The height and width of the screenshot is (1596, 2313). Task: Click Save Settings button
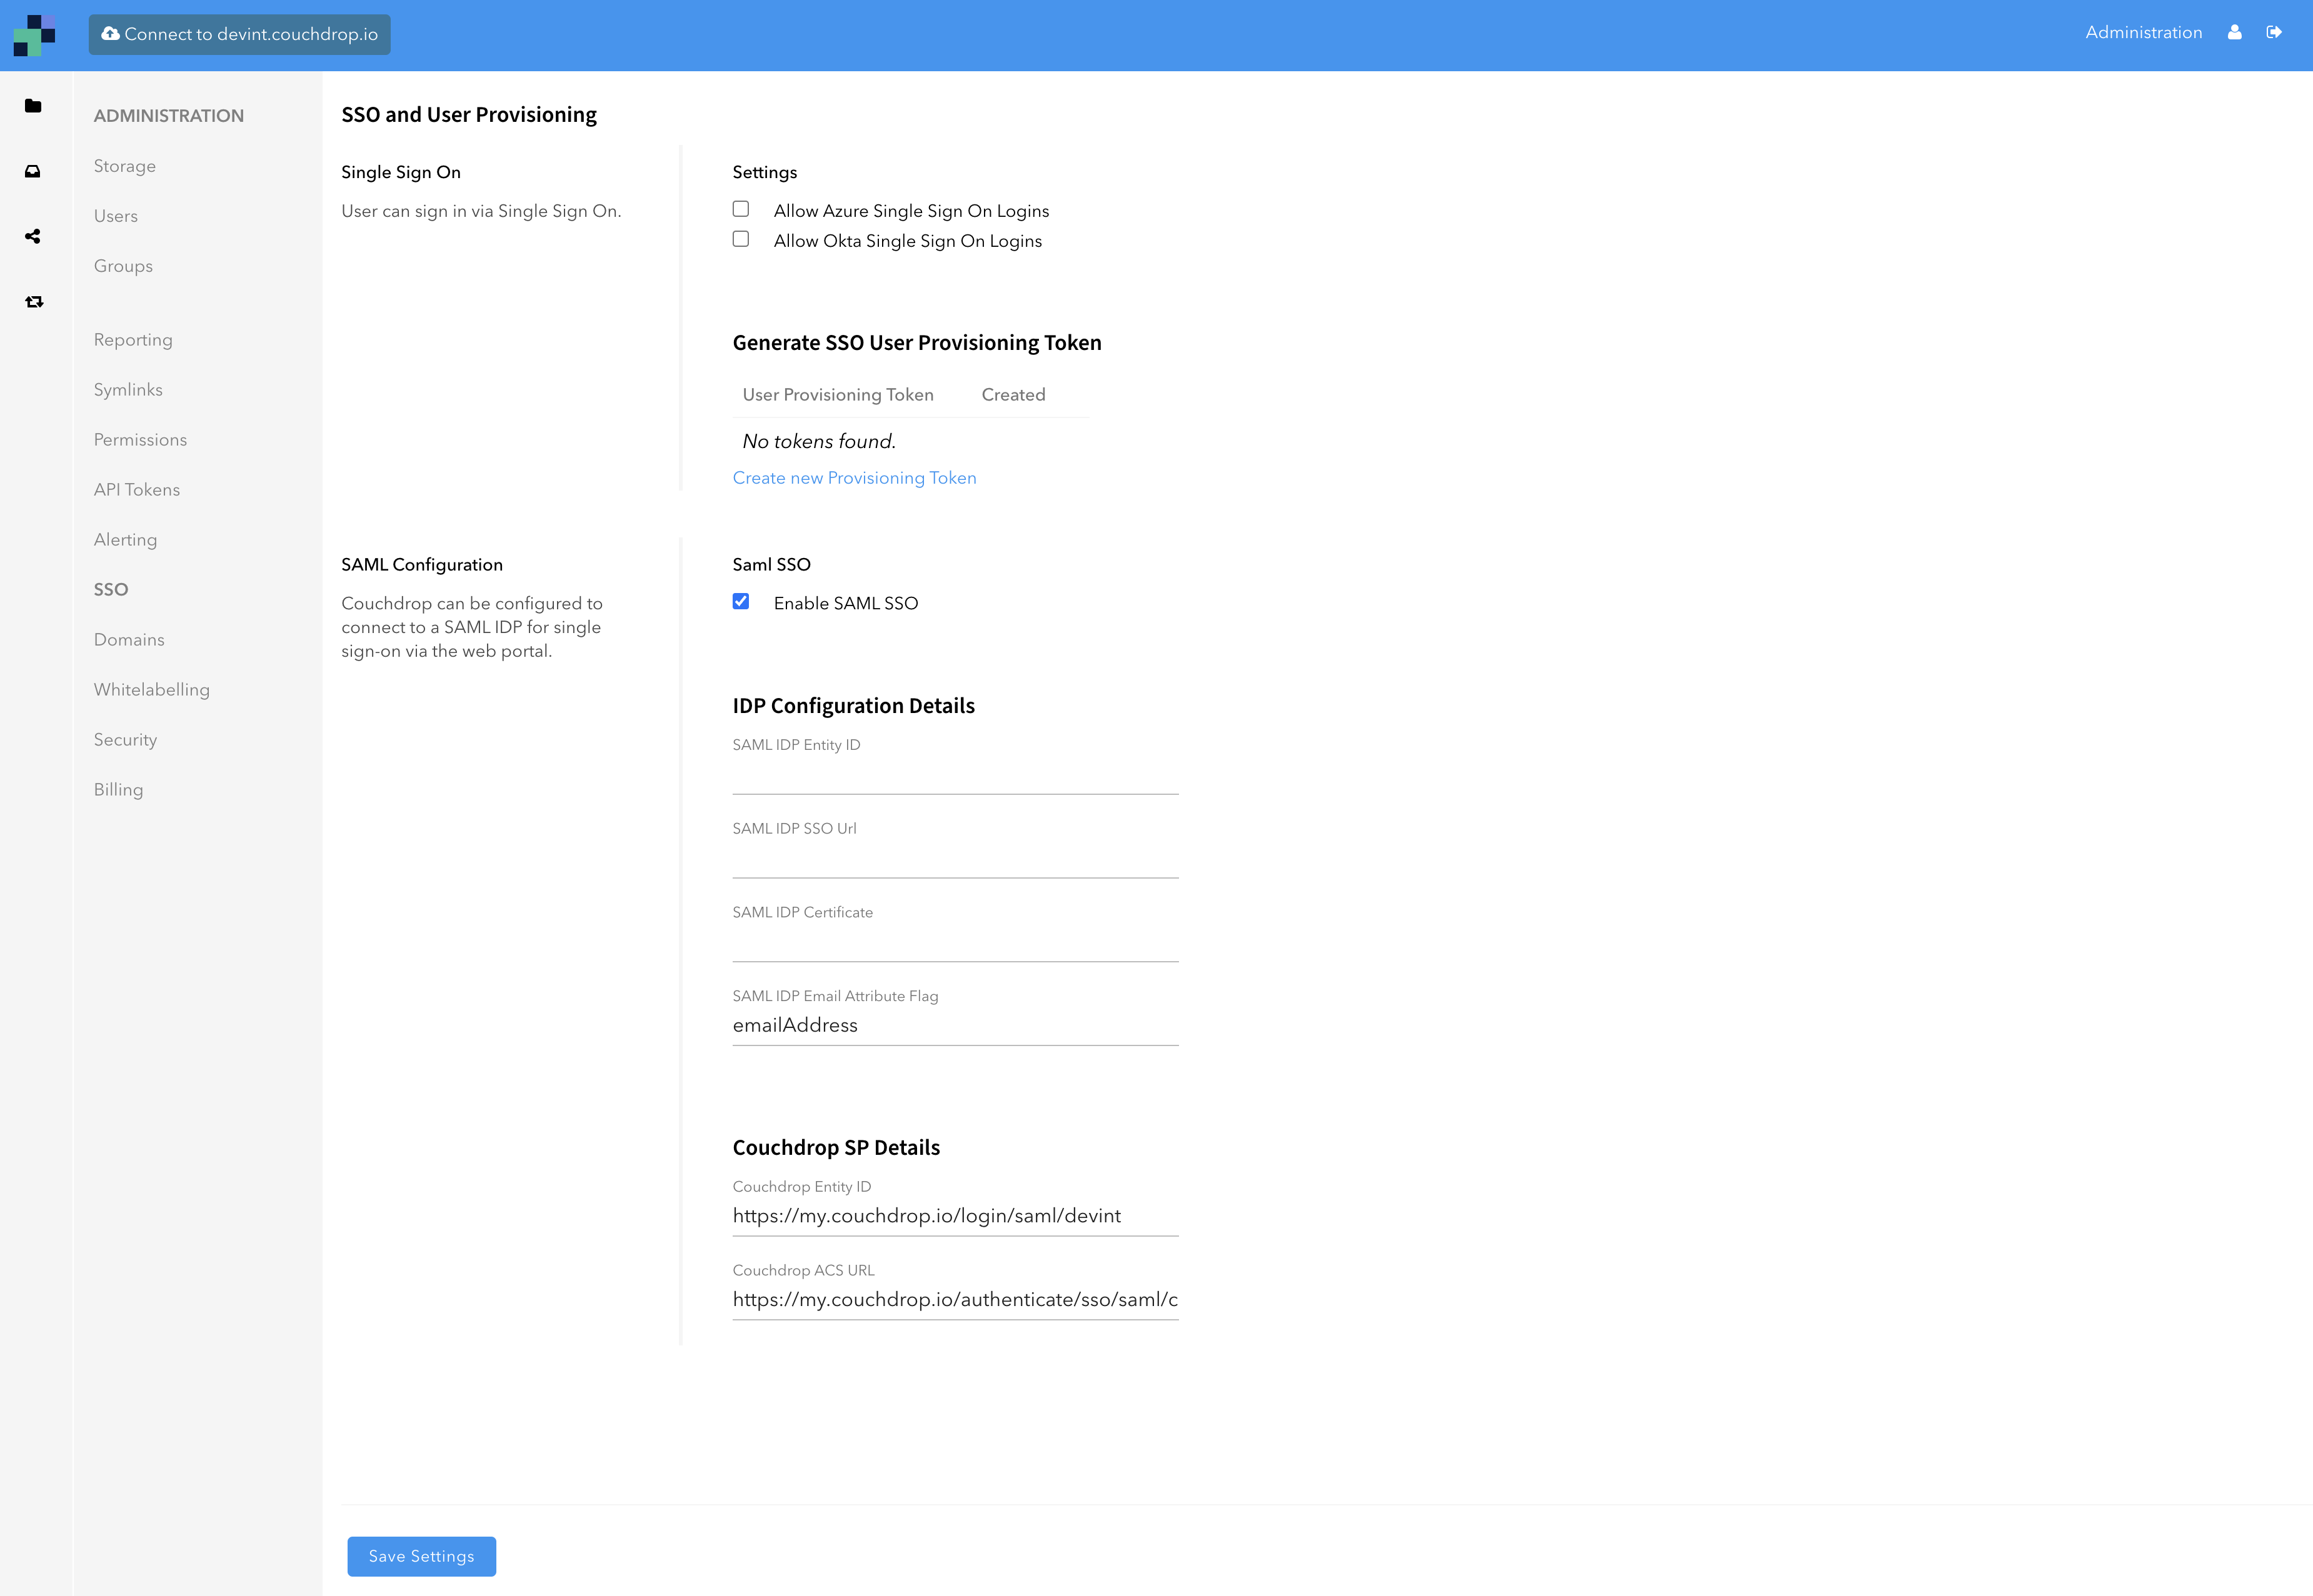tap(421, 1556)
